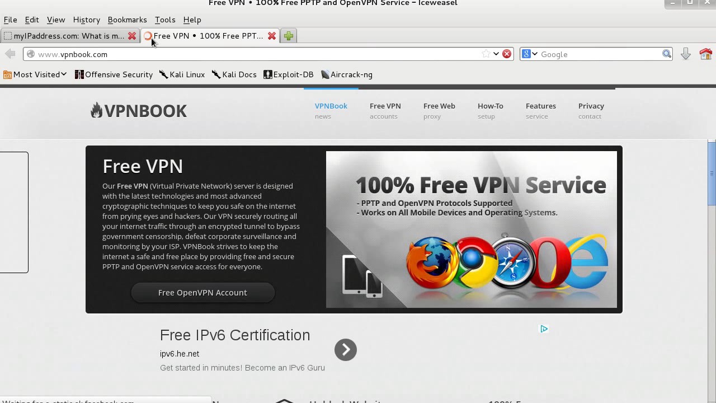This screenshot has width=716, height=403.
Task: Bookmark this page with star icon
Action: [x=486, y=54]
